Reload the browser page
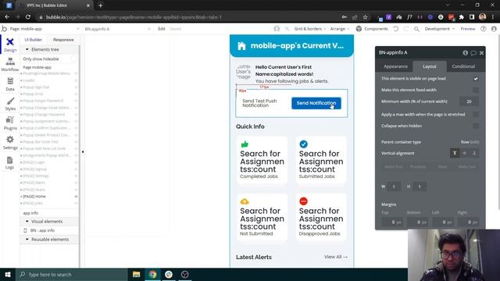This screenshot has width=500, height=281. point(28,17)
